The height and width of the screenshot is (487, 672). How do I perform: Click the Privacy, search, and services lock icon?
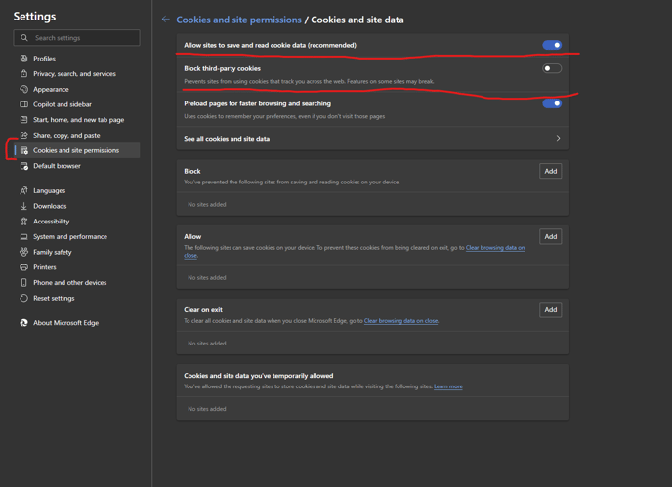[x=24, y=73]
